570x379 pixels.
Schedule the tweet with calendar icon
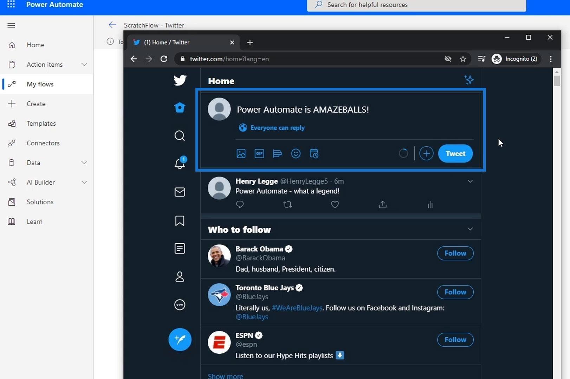tap(314, 153)
